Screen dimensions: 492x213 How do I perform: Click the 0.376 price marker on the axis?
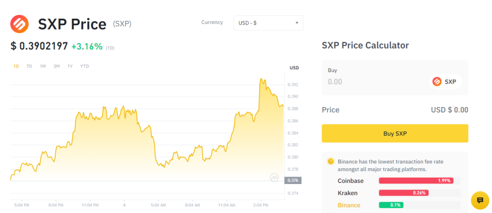[293, 180]
